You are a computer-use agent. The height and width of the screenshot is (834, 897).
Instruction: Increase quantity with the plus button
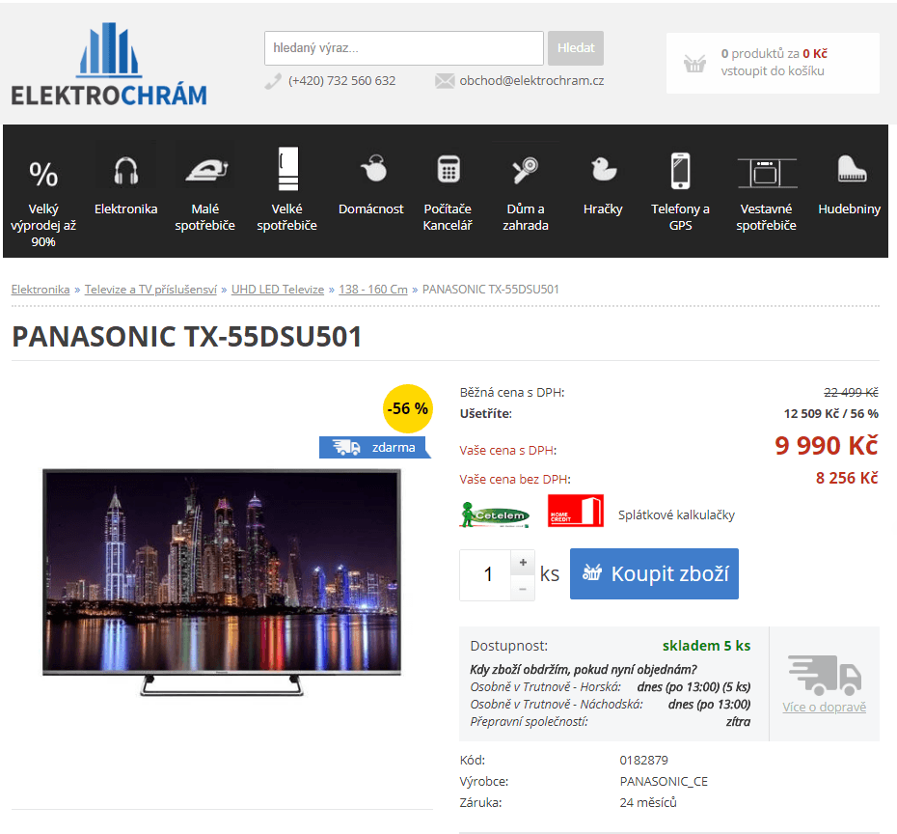(523, 562)
